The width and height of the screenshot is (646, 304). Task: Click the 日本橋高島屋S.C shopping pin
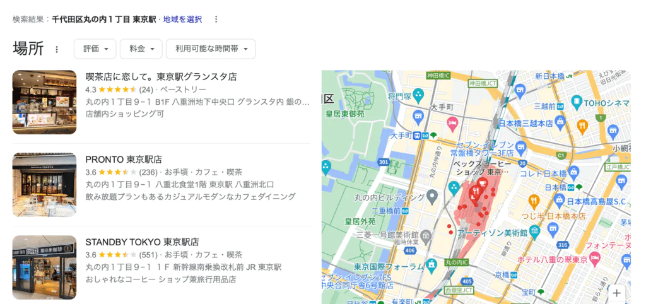click(560, 200)
